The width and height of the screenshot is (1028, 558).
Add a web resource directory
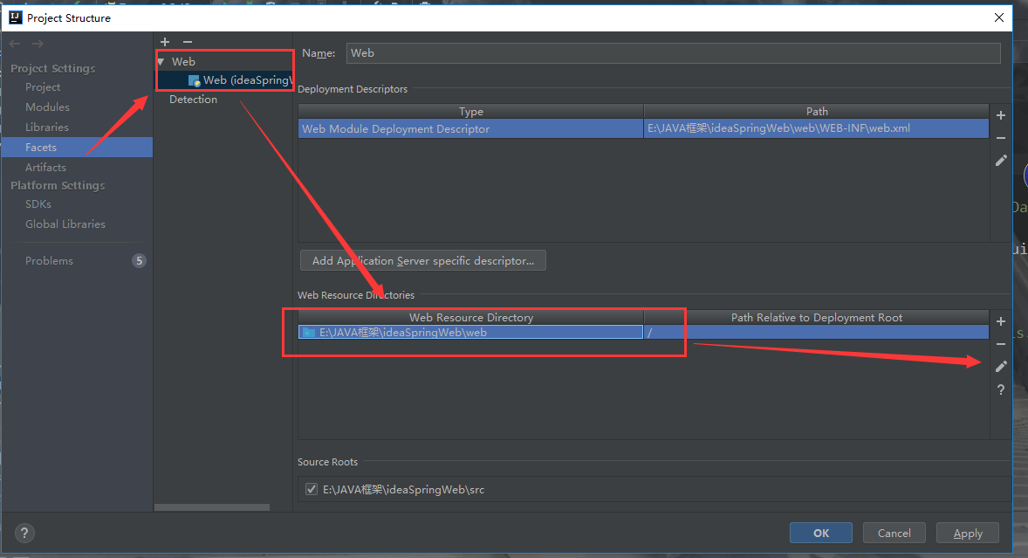pos(1000,321)
